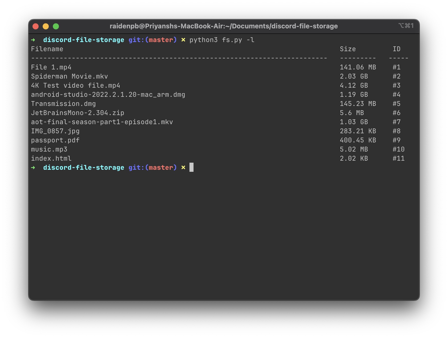Click the Spiderman Movie.mkv entry
This screenshot has width=448, height=338.
[69, 76]
